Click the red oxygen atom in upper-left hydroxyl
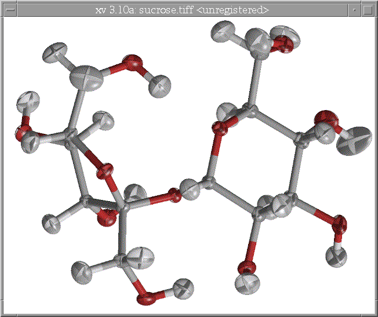 132,62
